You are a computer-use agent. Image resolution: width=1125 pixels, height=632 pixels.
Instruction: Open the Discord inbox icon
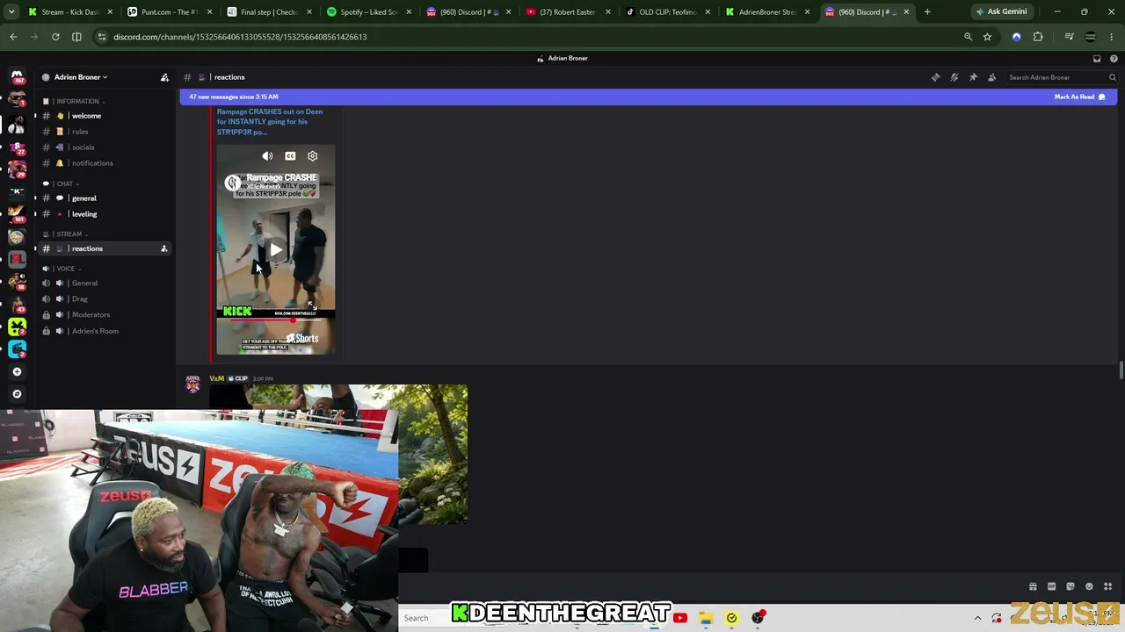pos(1097,58)
